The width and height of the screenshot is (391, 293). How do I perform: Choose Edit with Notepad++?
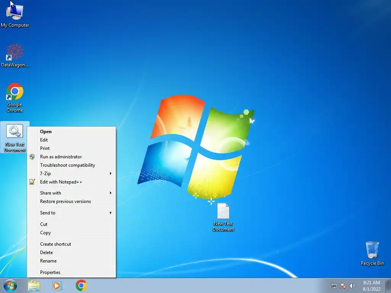[x=71, y=182]
